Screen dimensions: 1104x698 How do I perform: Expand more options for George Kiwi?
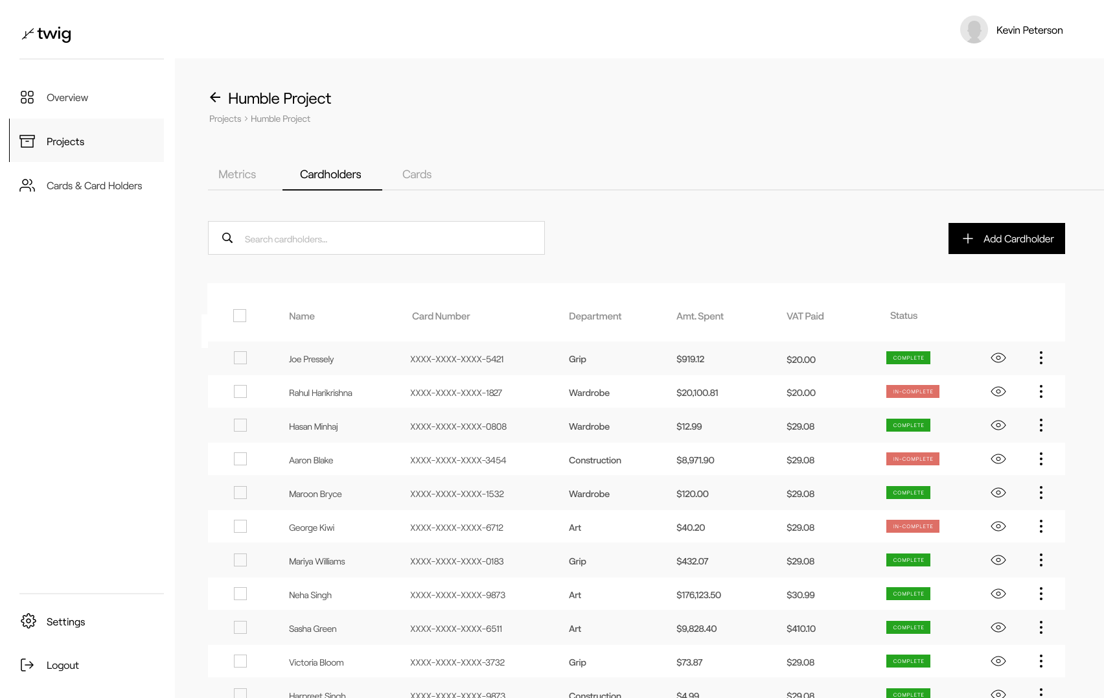point(1041,526)
